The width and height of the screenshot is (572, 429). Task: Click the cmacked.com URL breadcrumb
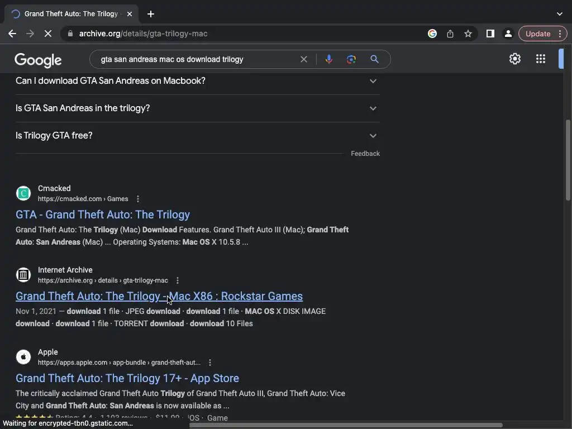[83, 199]
